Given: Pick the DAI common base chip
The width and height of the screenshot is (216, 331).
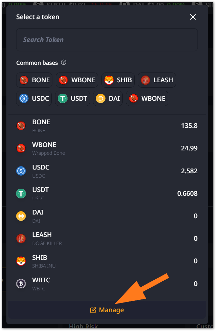Looking at the screenshot, I should click(x=108, y=98).
